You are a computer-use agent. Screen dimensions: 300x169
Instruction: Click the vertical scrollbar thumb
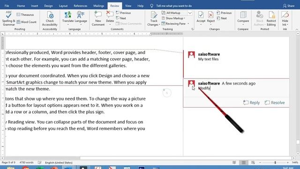(x=298, y=142)
